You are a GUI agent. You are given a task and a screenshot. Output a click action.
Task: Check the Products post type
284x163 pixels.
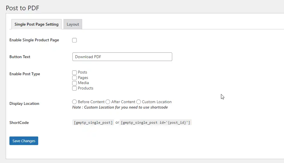click(74, 88)
